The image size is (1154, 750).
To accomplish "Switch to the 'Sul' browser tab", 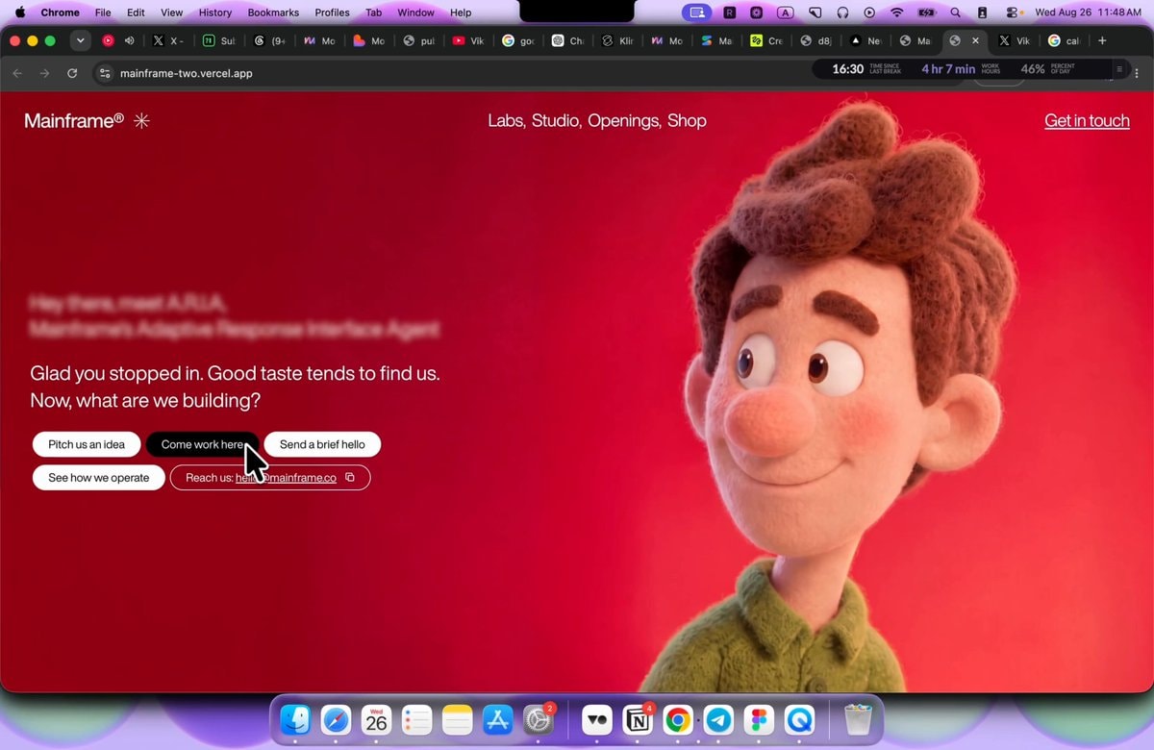I will point(219,40).
